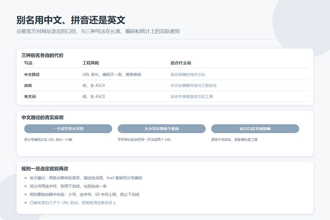330x220 pixels.
Task: Select the 英文词 row label
Action: click(x=30, y=96)
